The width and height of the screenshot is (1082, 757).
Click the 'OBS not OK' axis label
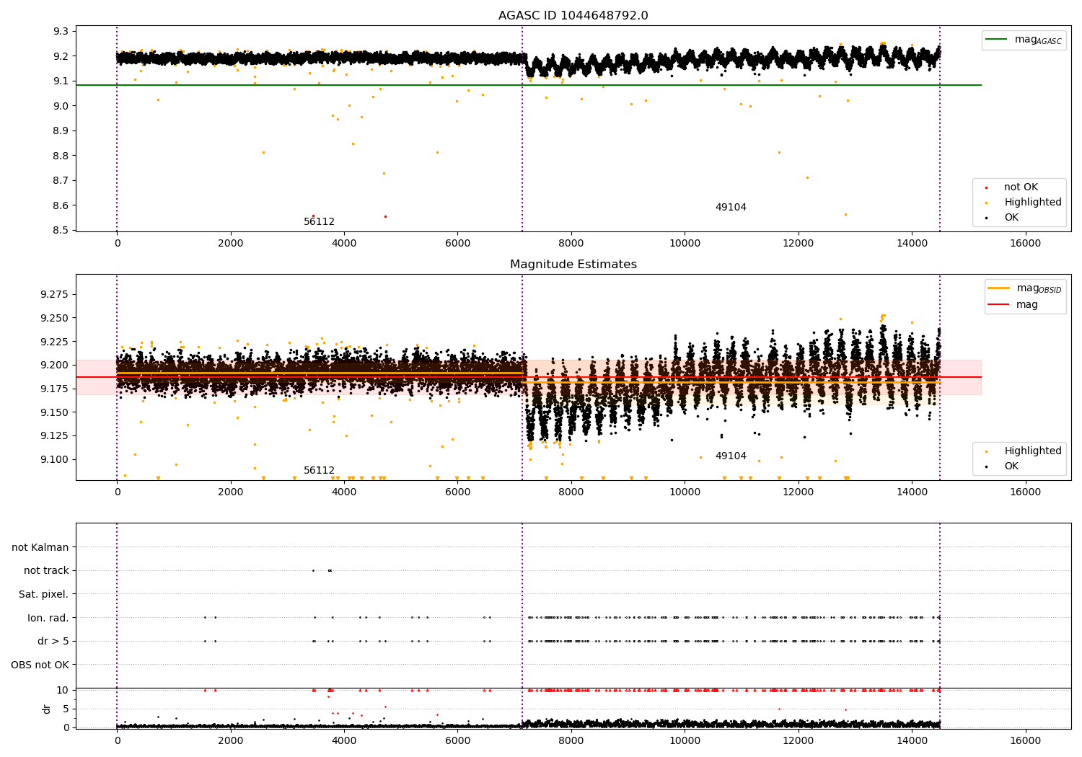[x=40, y=665]
